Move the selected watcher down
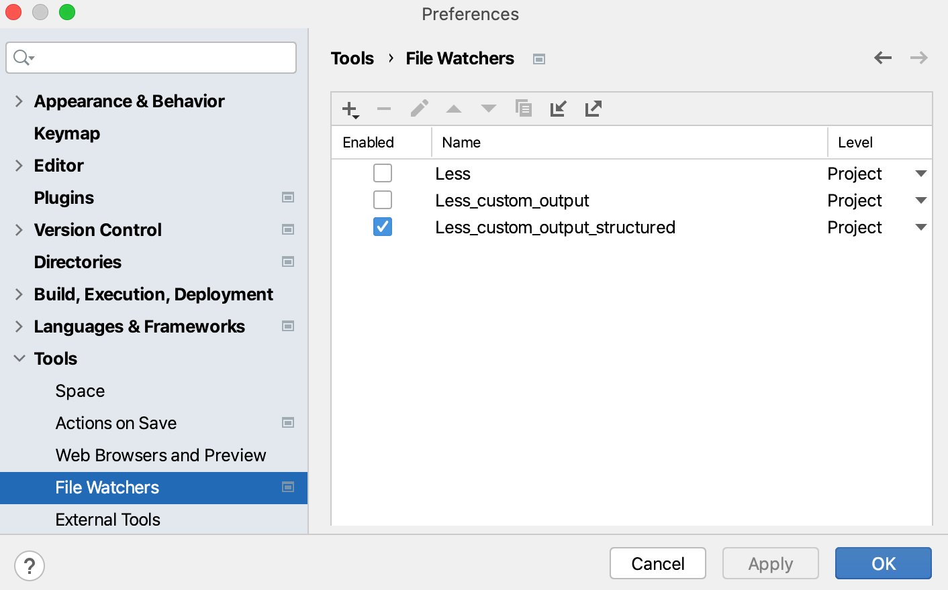The image size is (948, 590). (x=488, y=108)
